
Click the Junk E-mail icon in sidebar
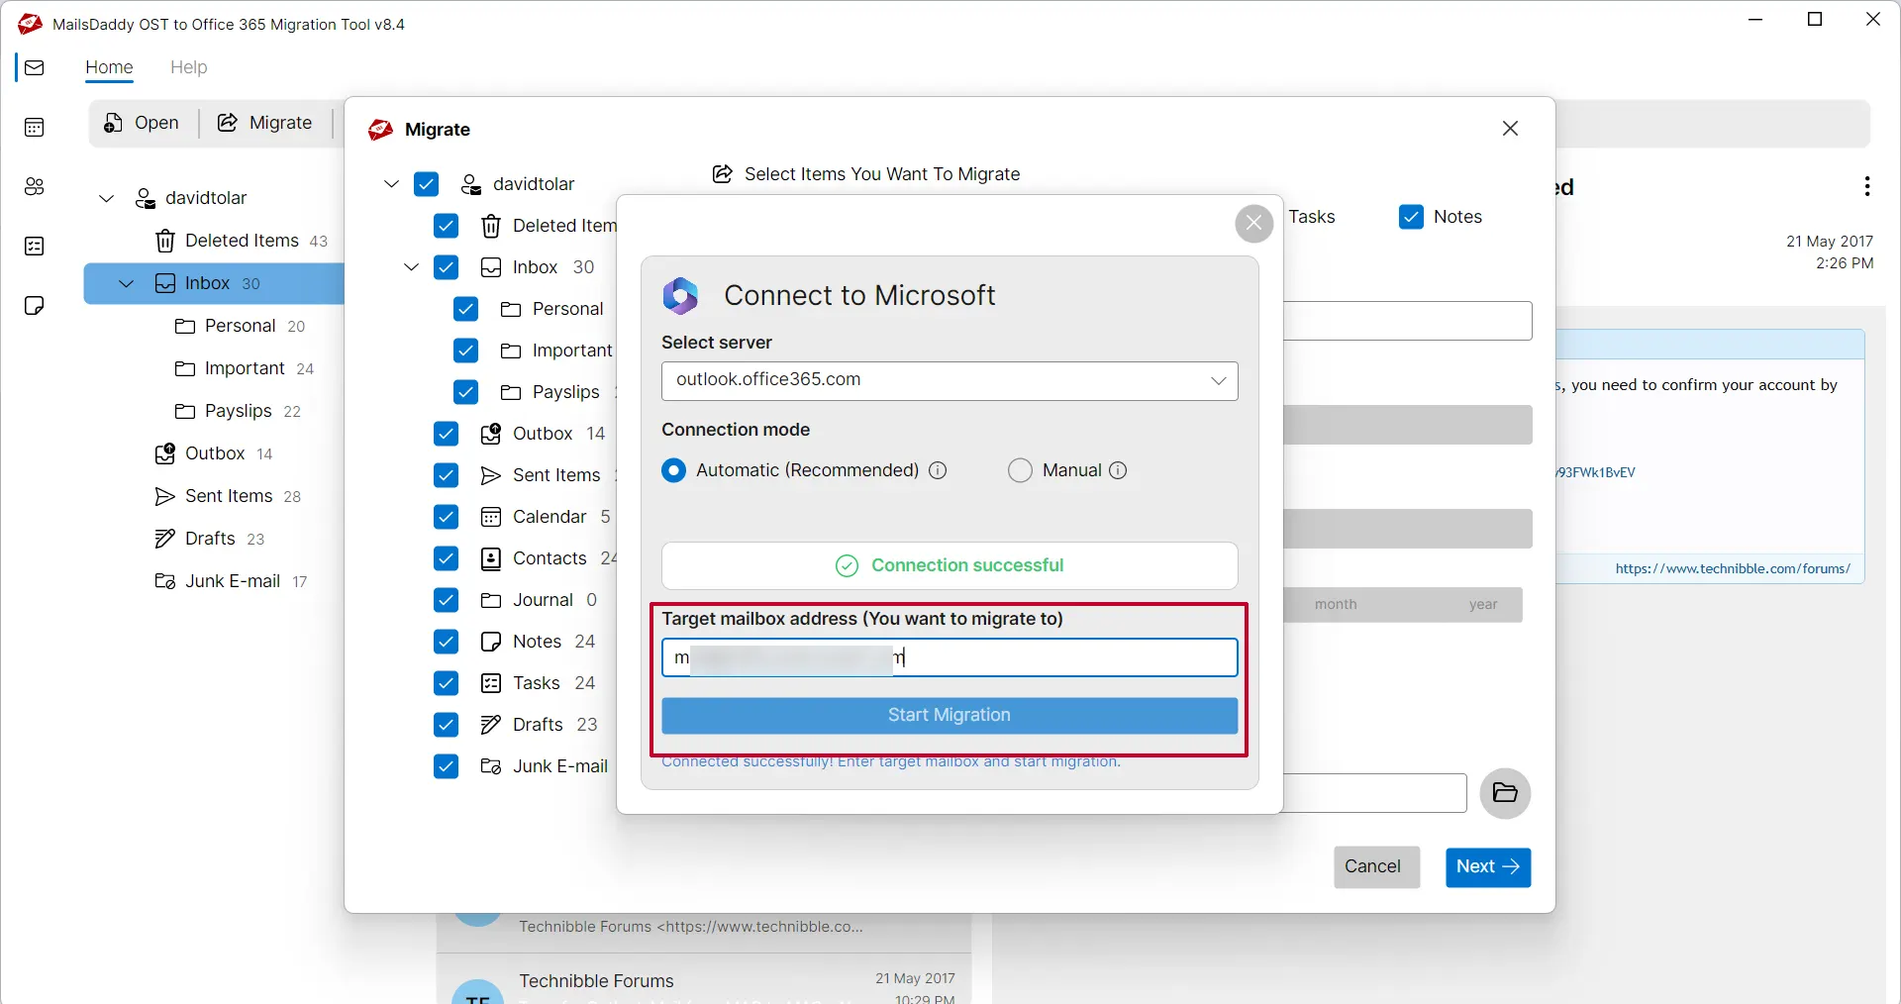(165, 581)
